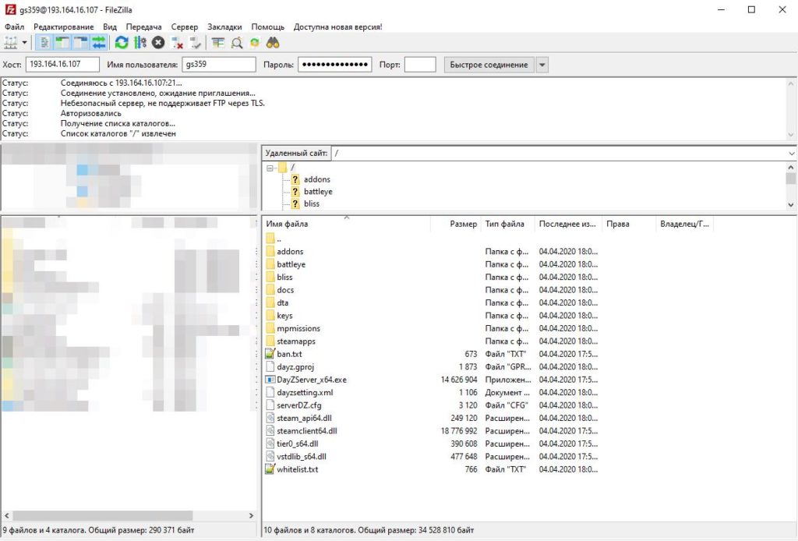Toggle processing of transfer queue icon
This screenshot has height=541, width=798.
tap(140, 42)
